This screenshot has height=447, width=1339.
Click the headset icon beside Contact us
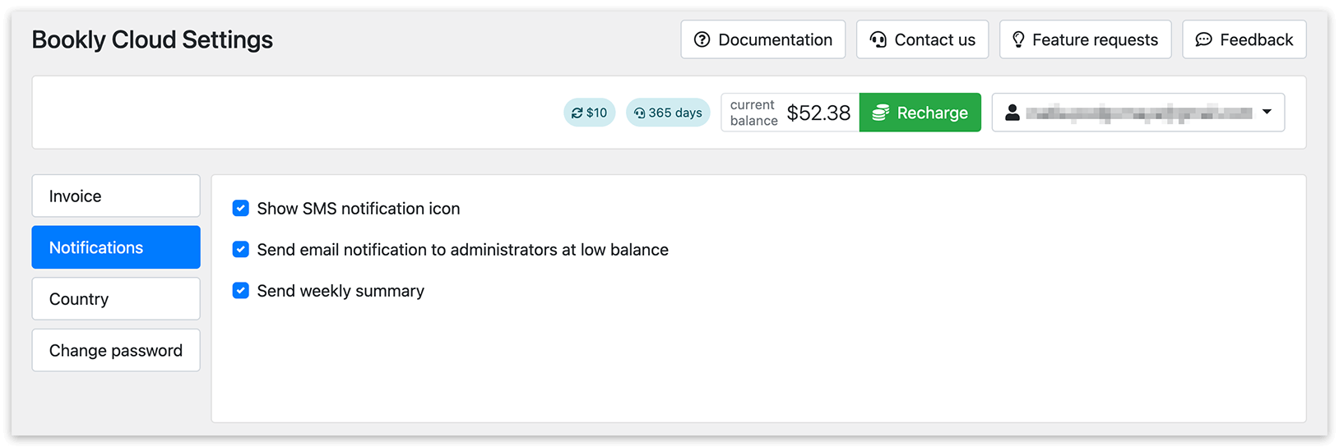point(878,39)
